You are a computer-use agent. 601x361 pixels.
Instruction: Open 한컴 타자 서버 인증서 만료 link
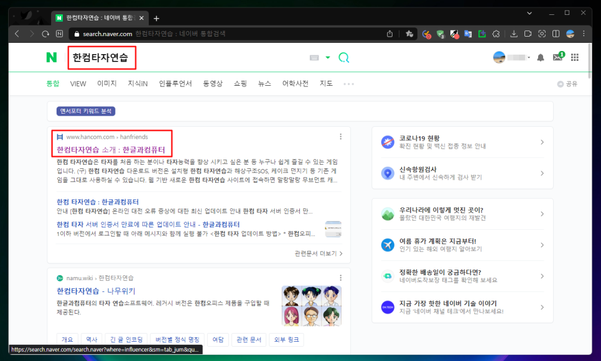tap(148, 224)
